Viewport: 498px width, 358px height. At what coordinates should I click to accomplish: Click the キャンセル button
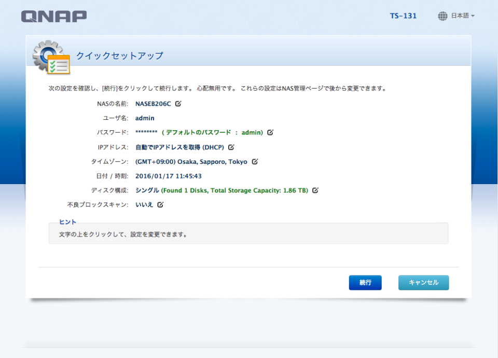tap(423, 282)
